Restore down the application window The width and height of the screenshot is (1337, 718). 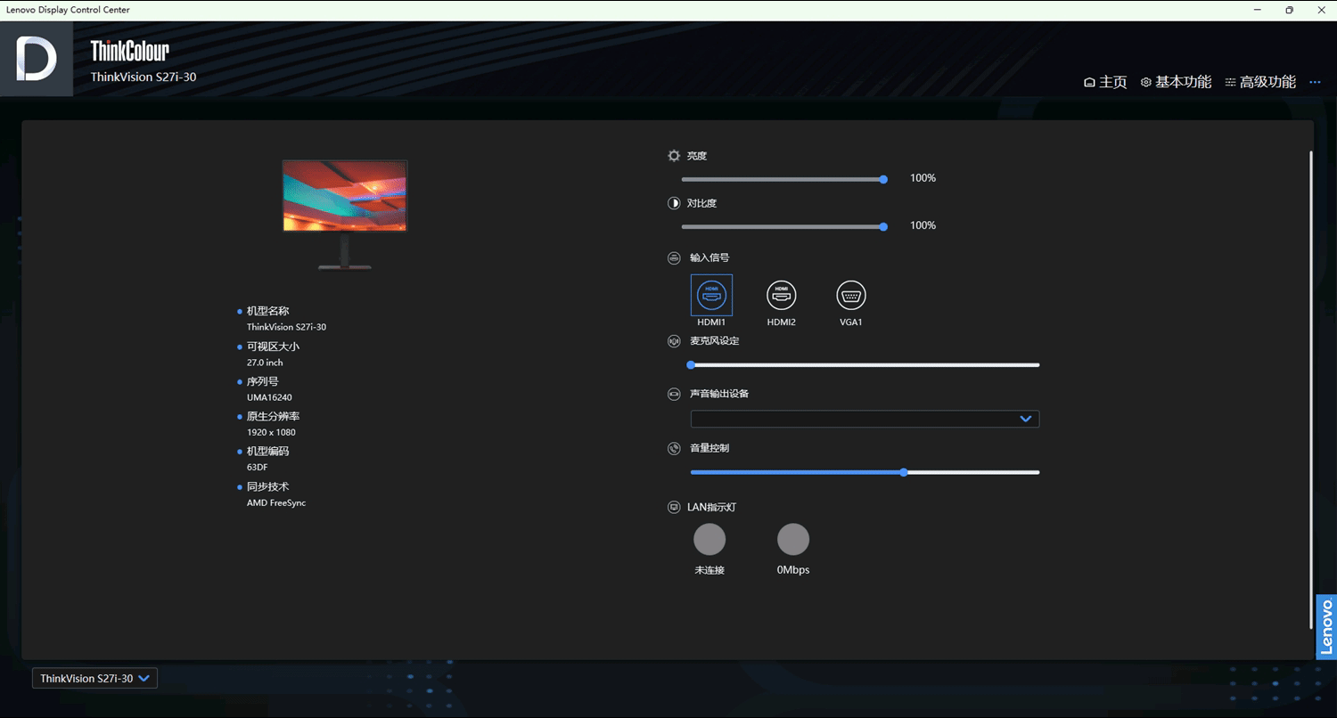tap(1289, 10)
